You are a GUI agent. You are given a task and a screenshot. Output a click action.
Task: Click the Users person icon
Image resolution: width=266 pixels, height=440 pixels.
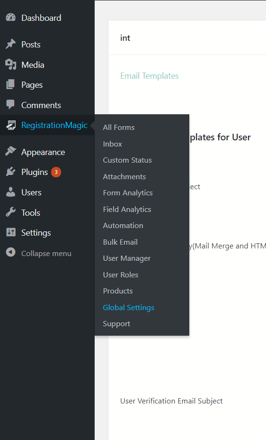10,192
